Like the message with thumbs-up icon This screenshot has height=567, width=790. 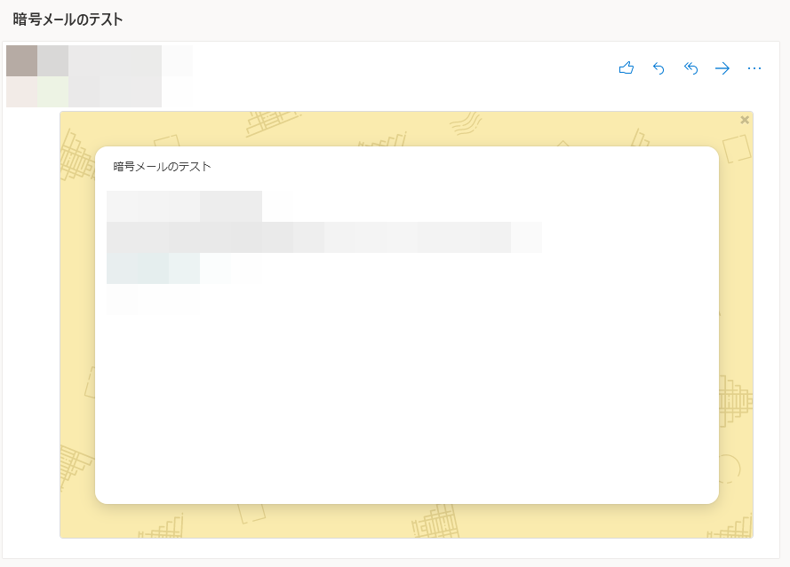(x=626, y=68)
